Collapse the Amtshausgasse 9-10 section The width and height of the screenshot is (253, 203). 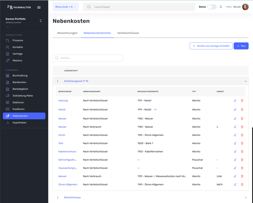[x=245, y=81]
